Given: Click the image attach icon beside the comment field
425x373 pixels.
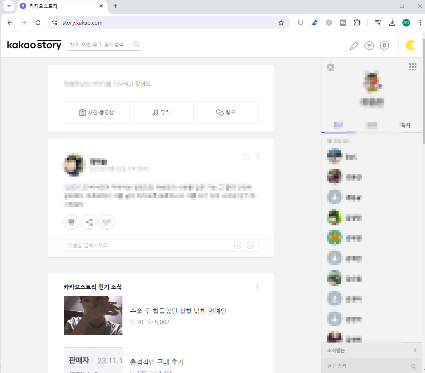Looking at the screenshot, I should pos(238,245).
